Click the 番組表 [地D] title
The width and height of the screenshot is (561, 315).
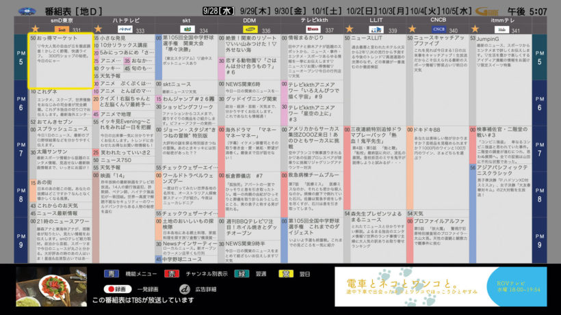[74, 12]
